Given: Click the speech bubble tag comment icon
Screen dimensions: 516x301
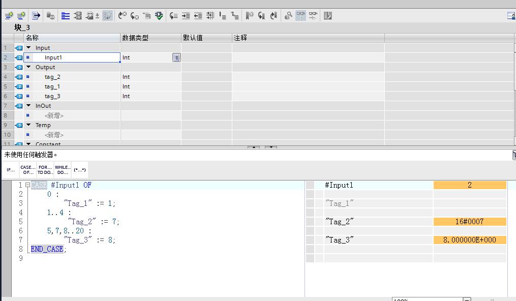Looking at the screenshot, I should pyautogui.click(x=89, y=15).
